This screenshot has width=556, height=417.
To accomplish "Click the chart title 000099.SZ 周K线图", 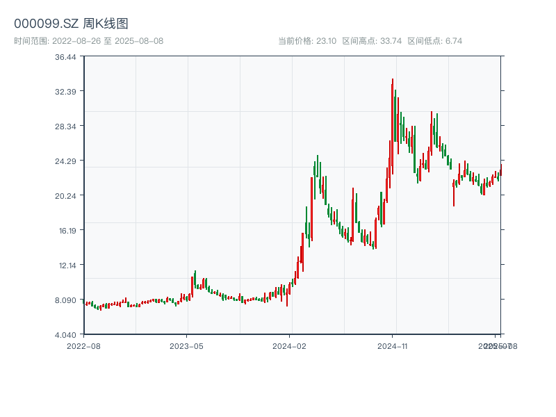I will pyautogui.click(x=71, y=24).
